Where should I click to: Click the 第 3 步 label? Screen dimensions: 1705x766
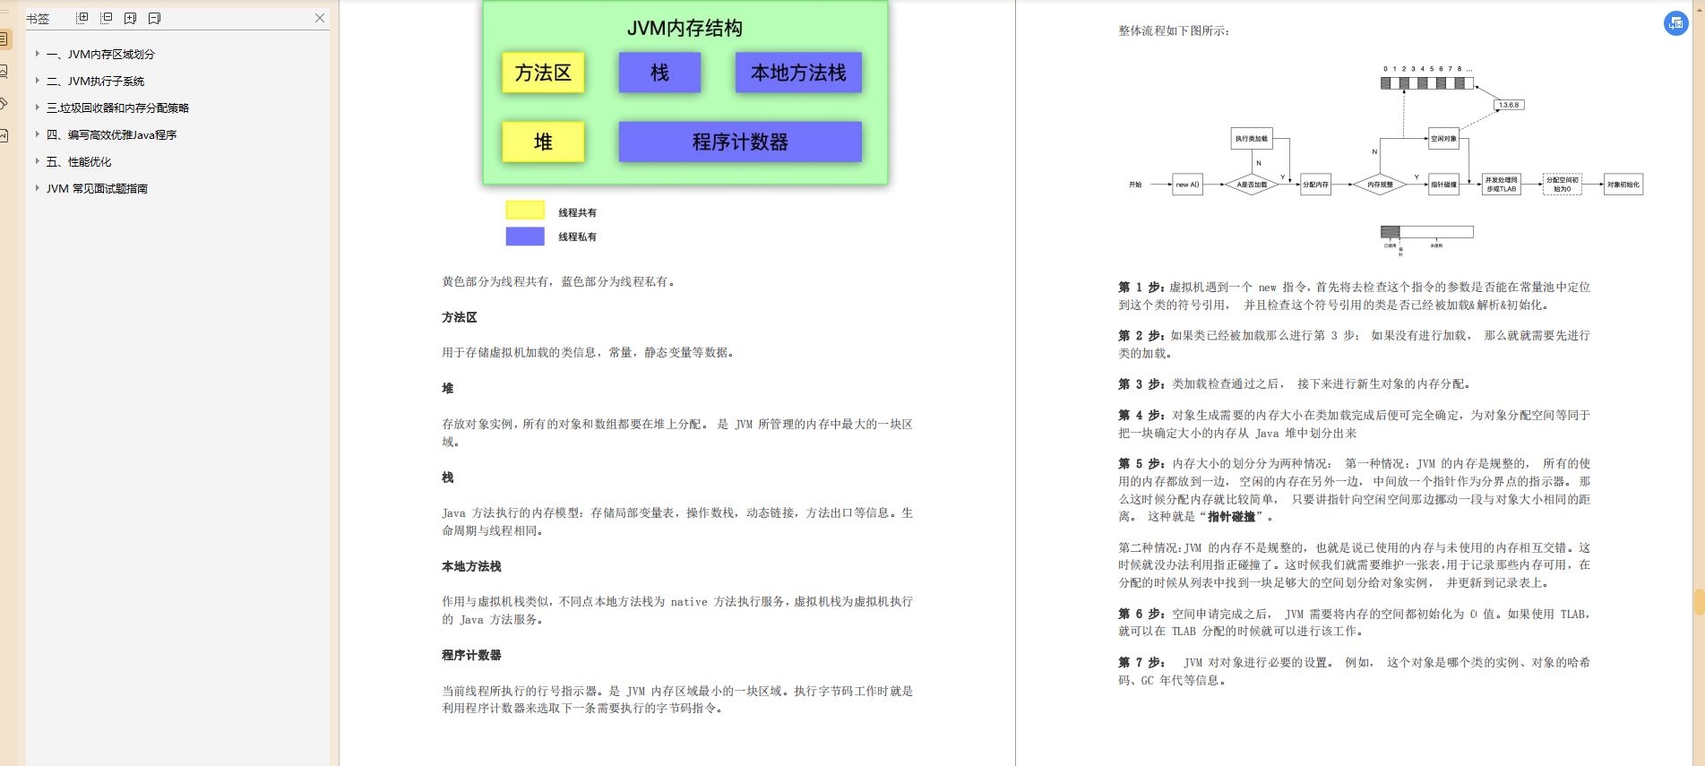point(1141,383)
